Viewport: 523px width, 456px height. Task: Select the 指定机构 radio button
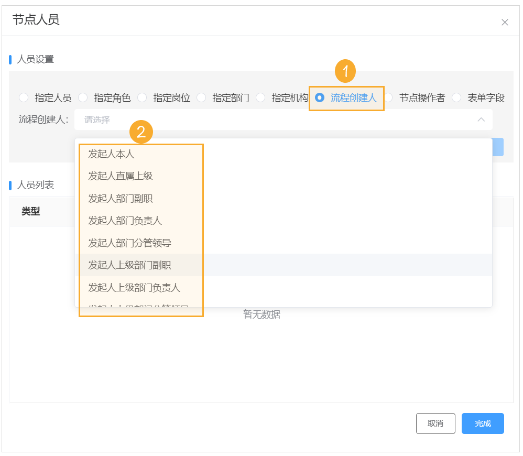point(260,97)
